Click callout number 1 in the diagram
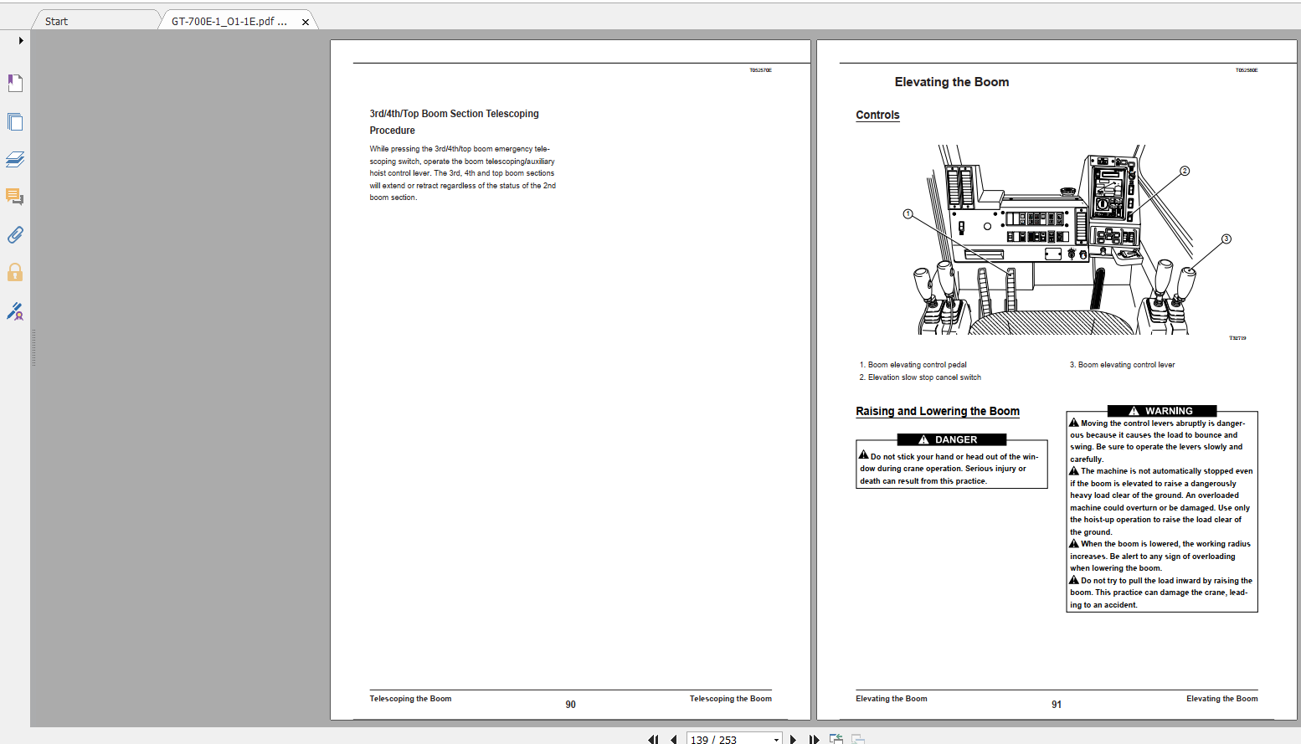Image resolution: width=1301 pixels, height=744 pixels. point(908,214)
